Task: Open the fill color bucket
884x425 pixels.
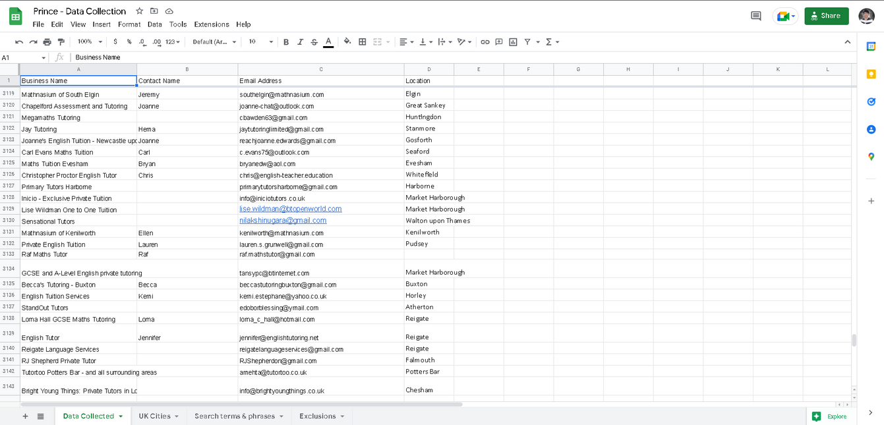Action: [347, 42]
